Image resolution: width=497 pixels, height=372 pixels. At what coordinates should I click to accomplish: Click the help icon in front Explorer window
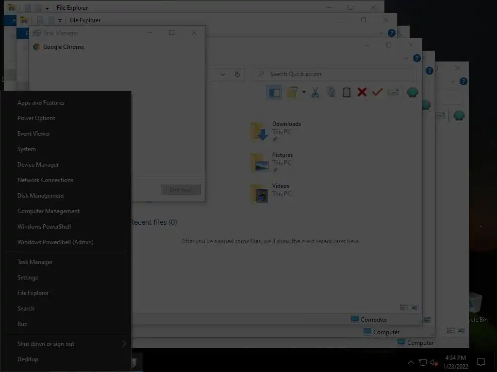point(417,58)
